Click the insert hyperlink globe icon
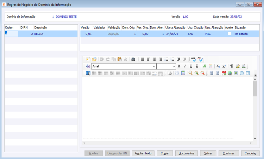Viewport: 264px width, 159px height. [230, 73]
